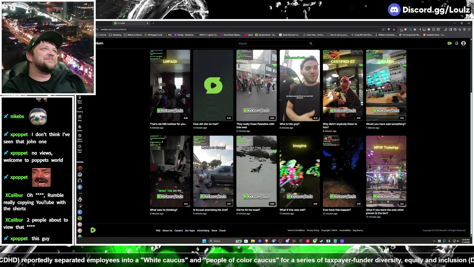Open Terms & Conditions footer link
The width and height of the screenshot is (474, 267).
click(296, 231)
